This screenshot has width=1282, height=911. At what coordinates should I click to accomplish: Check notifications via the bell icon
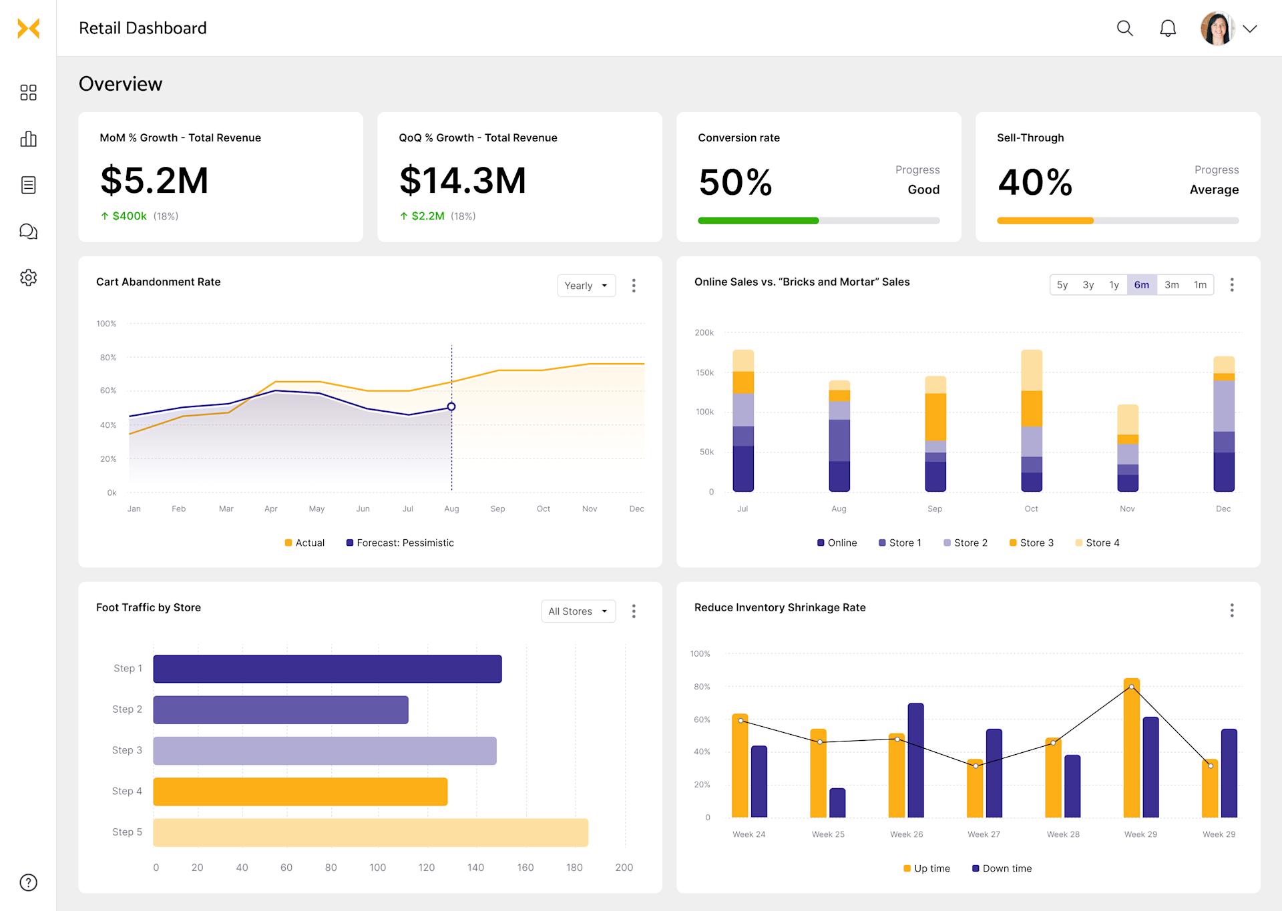(1168, 28)
